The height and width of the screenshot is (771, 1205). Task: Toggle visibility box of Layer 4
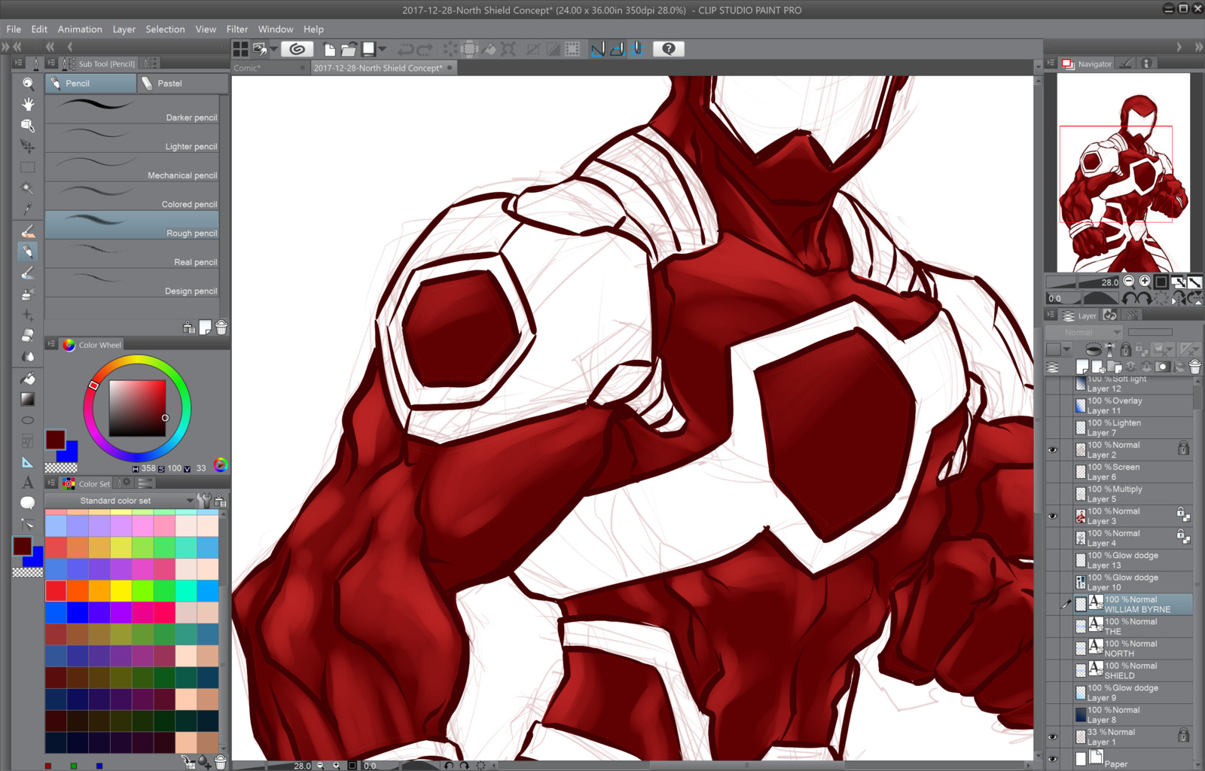pos(1053,538)
